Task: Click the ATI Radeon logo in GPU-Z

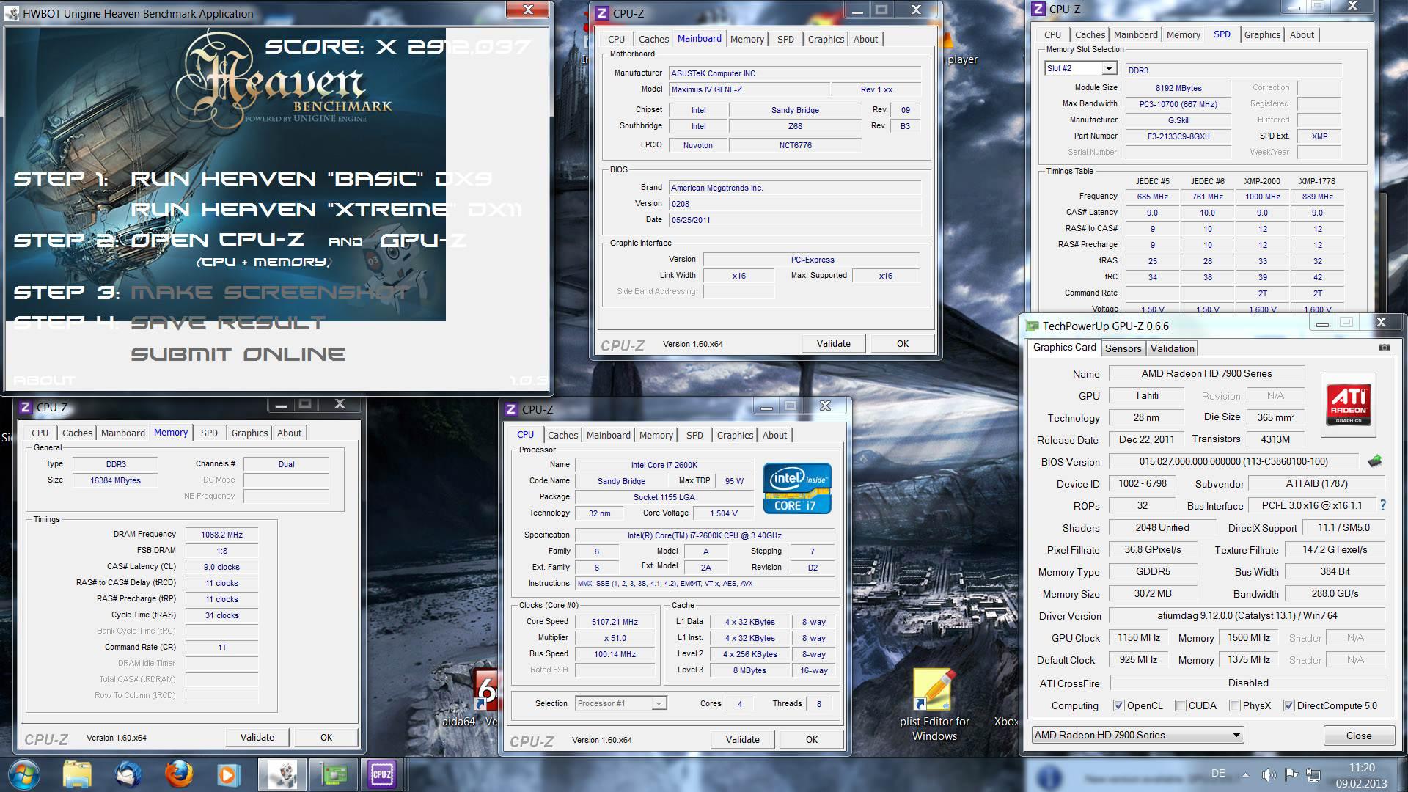Action: (x=1349, y=405)
